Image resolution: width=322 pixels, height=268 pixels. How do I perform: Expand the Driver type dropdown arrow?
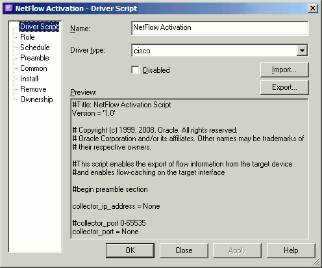[x=302, y=51]
